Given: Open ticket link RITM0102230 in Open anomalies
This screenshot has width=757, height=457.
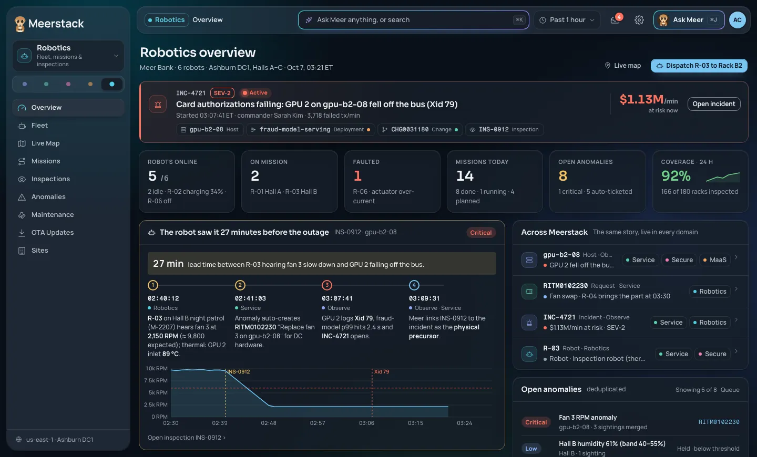Looking at the screenshot, I should coord(719,422).
